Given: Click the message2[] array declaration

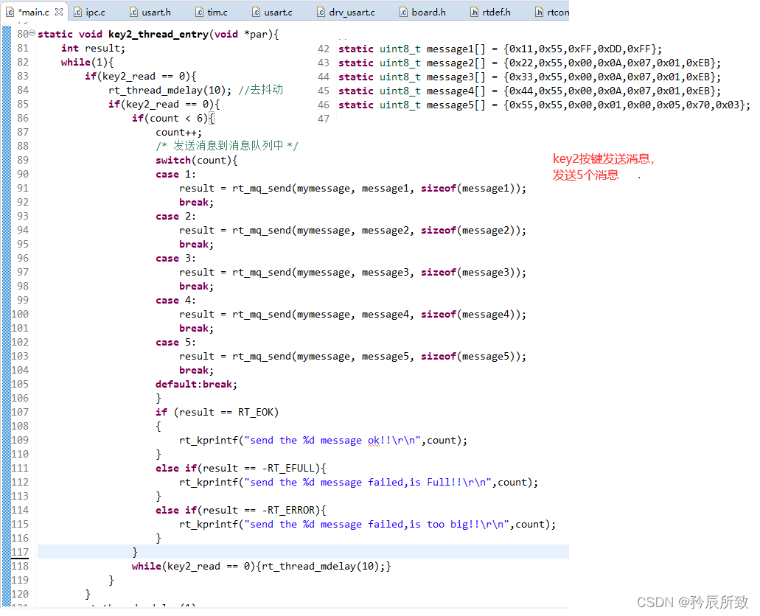Looking at the screenshot, I should coord(529,63).
